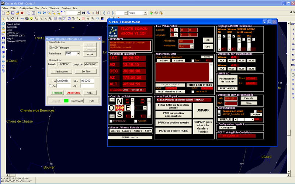Open the empty combo box in top toolbar

(79, 13)
